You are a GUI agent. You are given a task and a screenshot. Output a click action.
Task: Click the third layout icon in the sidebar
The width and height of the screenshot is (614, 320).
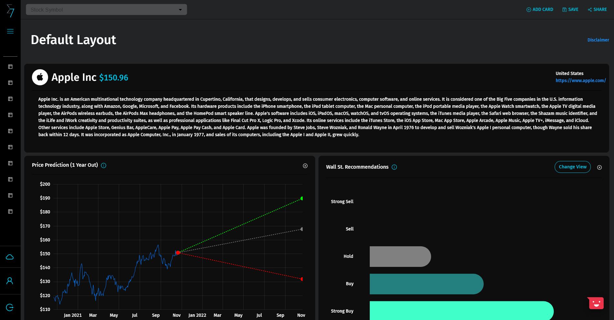[x=10, y=99]
